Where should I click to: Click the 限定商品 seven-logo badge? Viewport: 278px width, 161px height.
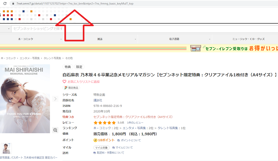pos(71,88)
